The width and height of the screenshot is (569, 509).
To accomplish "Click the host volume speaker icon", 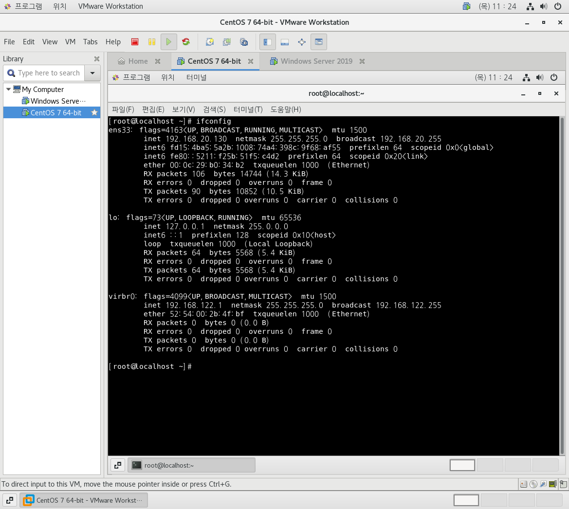I will [x=544, y=6].
